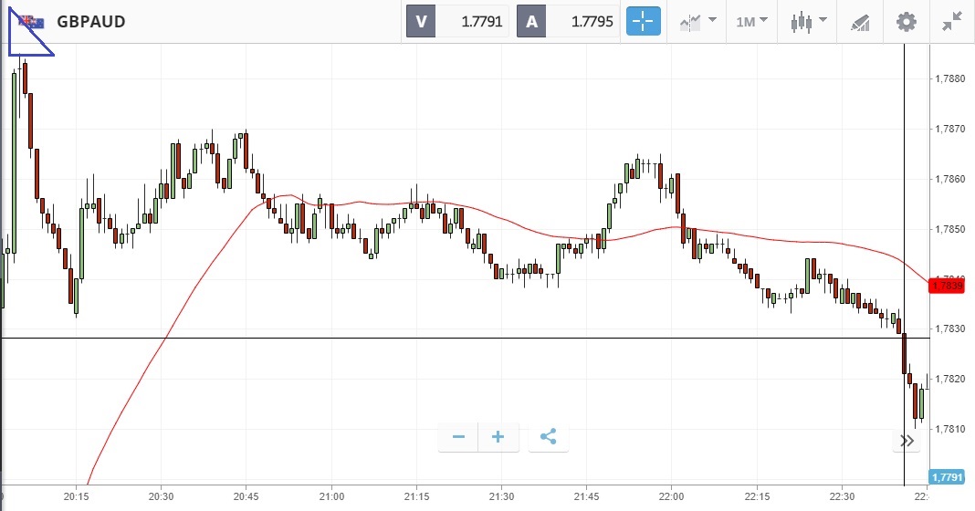The height and width of the screenshot is (511, 975).
Task: Open chart settings gear
Action: (x=906, y=22)
